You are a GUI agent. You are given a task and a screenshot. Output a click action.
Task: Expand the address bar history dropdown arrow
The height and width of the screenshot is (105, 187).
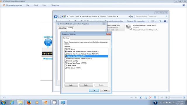[x=129, y=16]
